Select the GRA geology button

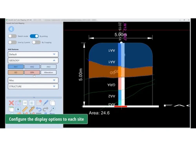[32, 73]
